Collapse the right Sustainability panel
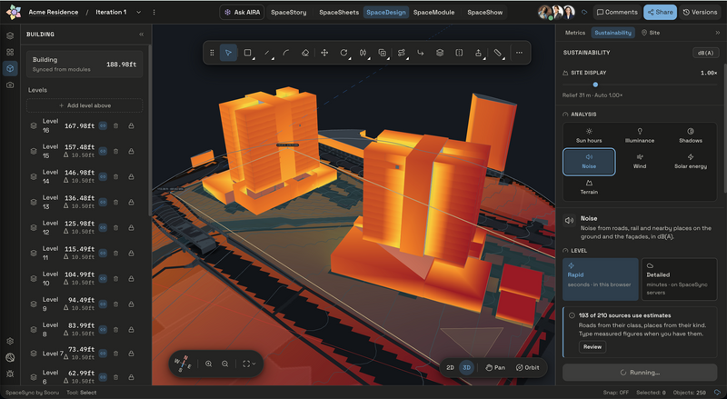This screenshot has height=399, width=727. click(x=718, y=33)
